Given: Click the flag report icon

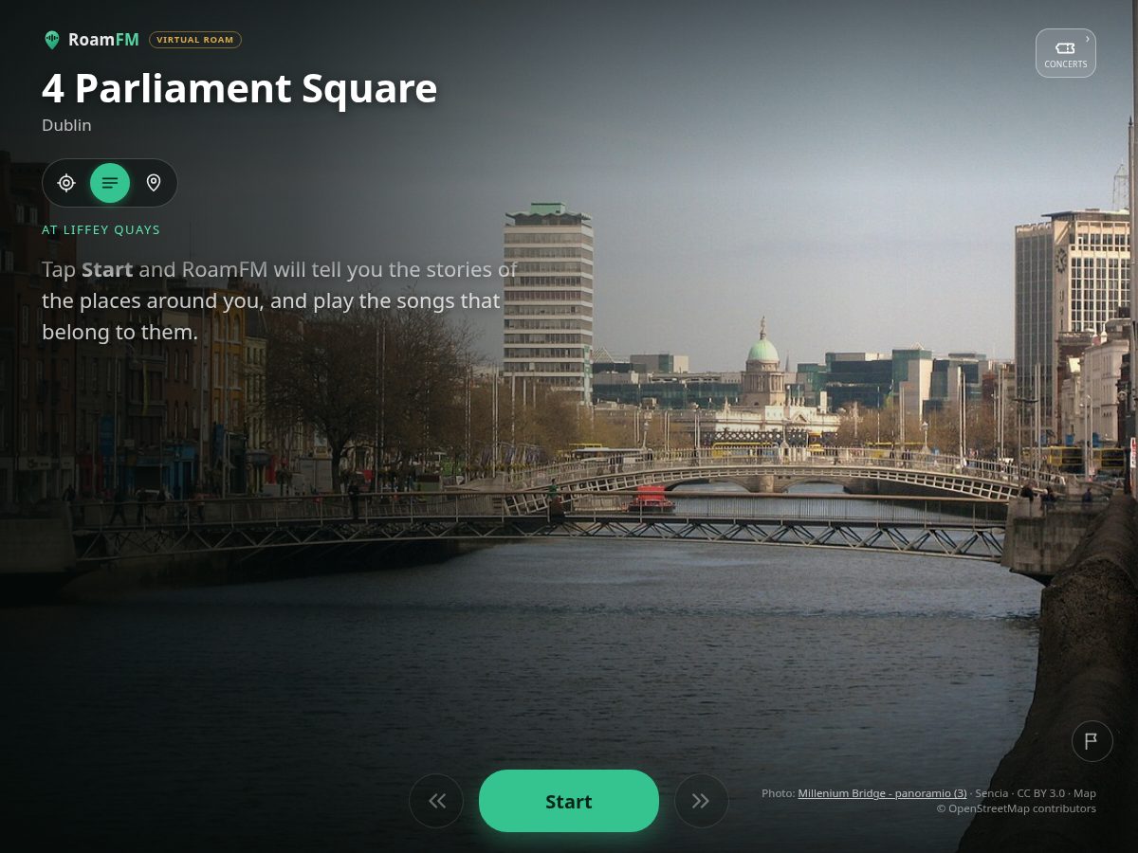Looking at the screenshot, I should [1092, 741].
